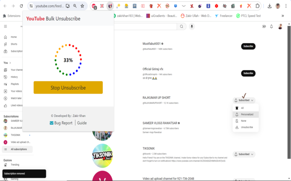
Task: Click the YouTube create video icon
Action: coord(264,27)
